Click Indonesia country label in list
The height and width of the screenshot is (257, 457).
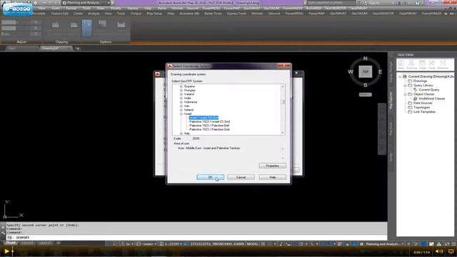click(x=191, y=102)
